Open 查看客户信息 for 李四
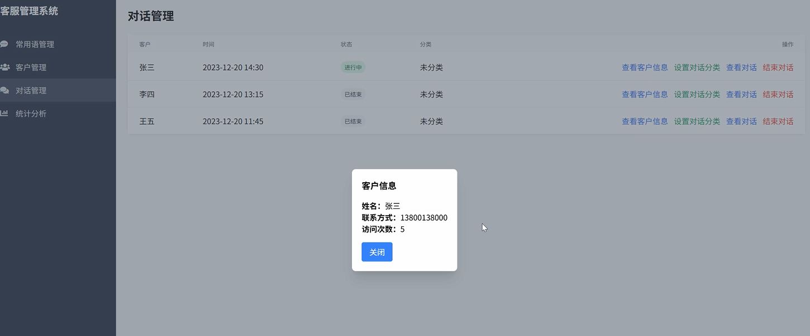This screenshot has height=336, width=810. (645, 94)
